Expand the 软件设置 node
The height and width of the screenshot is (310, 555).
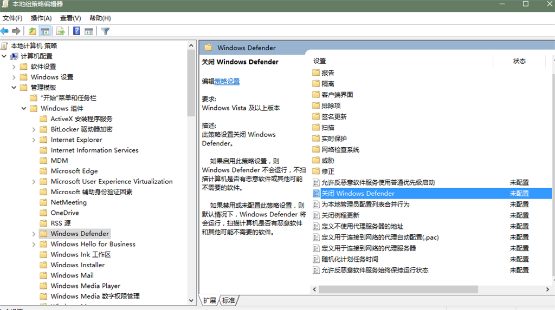14,67
